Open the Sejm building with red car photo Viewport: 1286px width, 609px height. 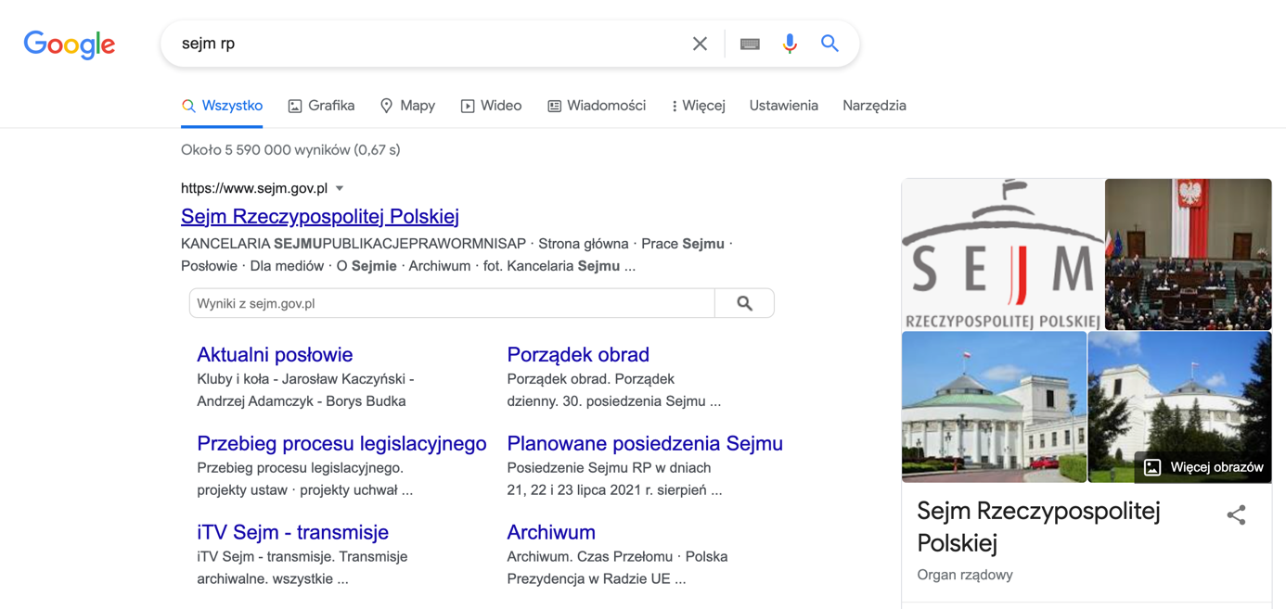point(994,407)
